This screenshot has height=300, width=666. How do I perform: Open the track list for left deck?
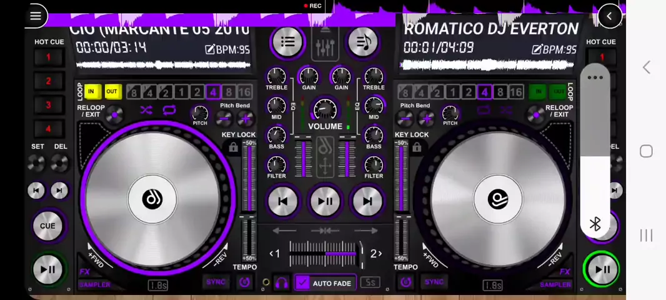click(287, 42)
